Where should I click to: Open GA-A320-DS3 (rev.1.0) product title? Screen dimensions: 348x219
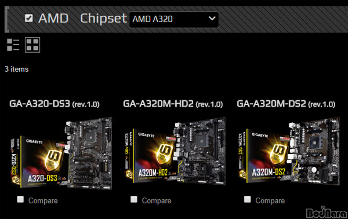(55, 104)
